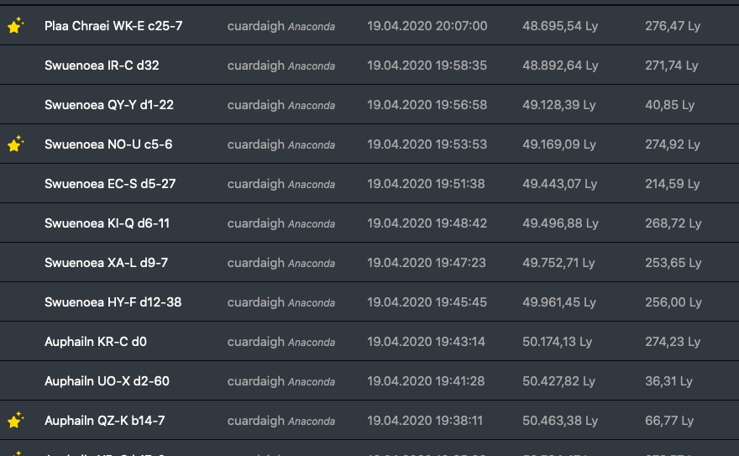The width and height of the screenshot is (739, 456).
Task: Click cuardaigh commander in the Auphailn KR-C d0 row
Action: tap(255, 342)
